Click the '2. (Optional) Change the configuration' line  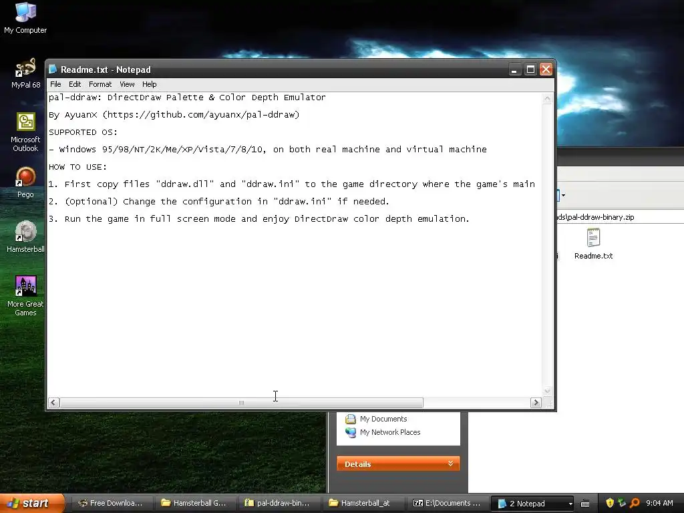218,201
